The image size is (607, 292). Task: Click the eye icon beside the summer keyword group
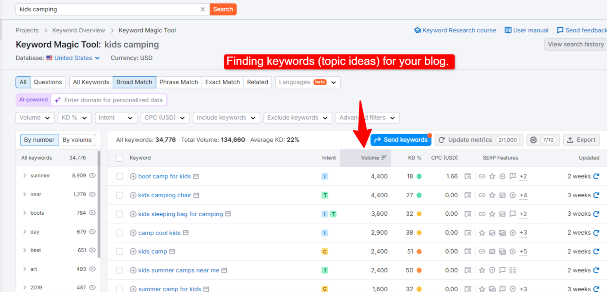coord(92,176)
